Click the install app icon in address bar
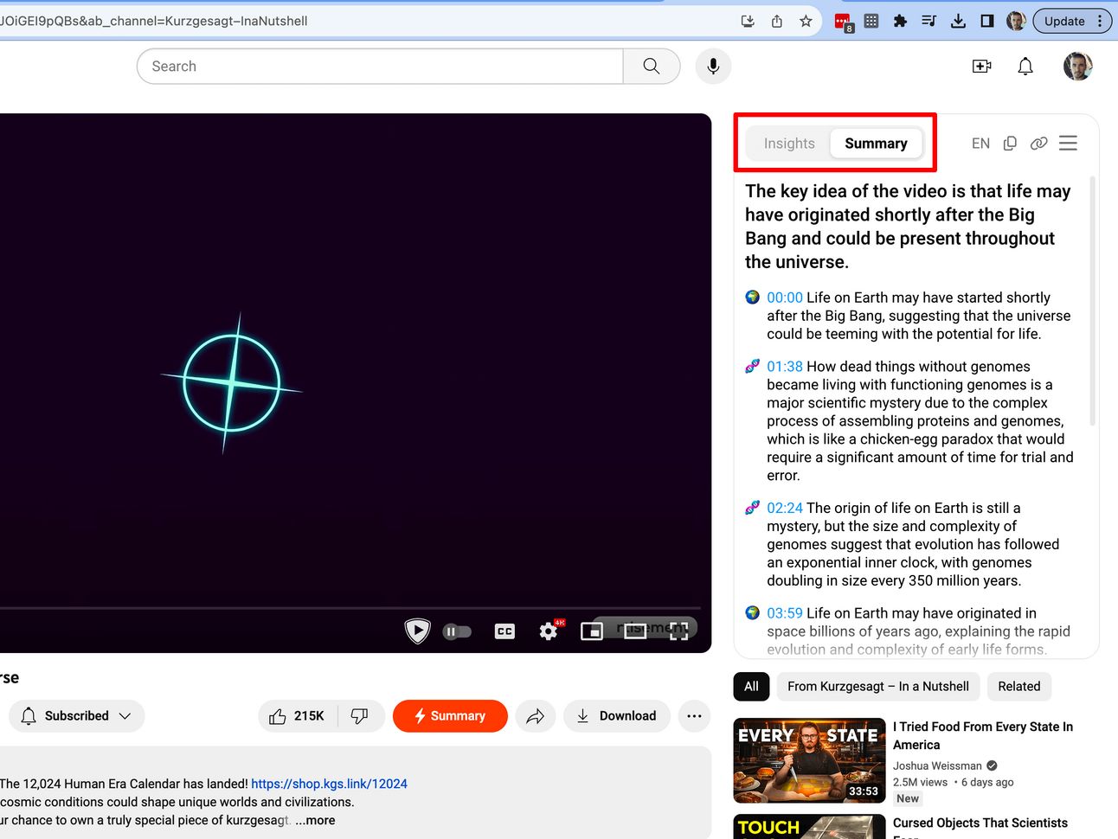Image resolution: width=1118 pixels, height=839 pixels. (x=748, y=21)
